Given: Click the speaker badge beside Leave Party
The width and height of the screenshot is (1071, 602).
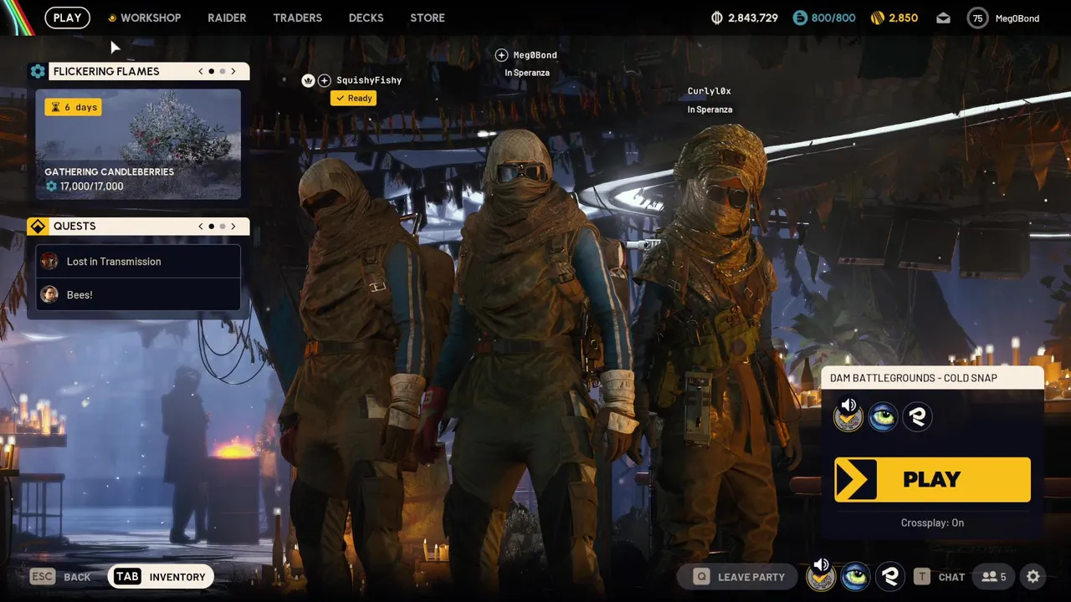Looking at the screenshot, I should click(x=821, y=576).
